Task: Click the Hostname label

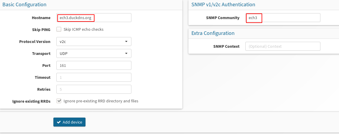Action: coord(41,18)
